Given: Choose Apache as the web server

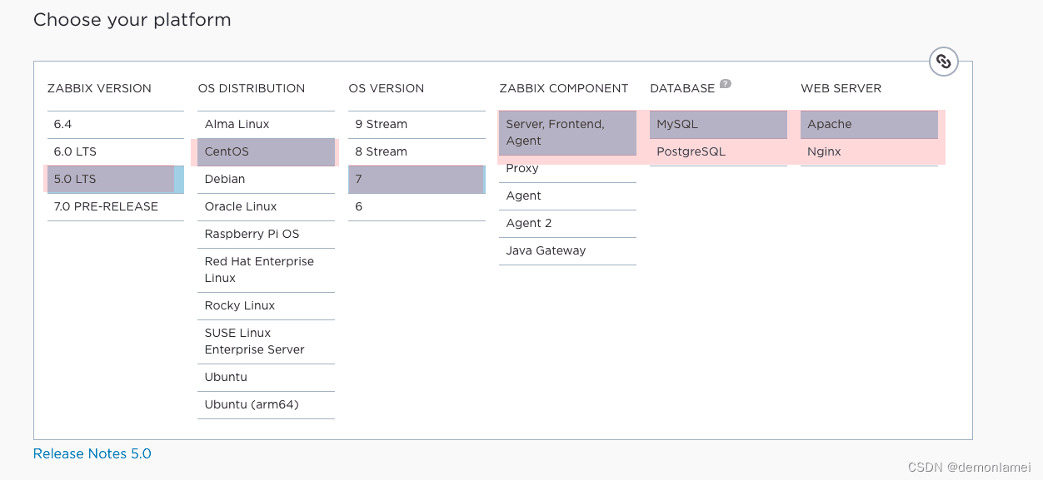Looking at the screenshot, I should (870, 125).
